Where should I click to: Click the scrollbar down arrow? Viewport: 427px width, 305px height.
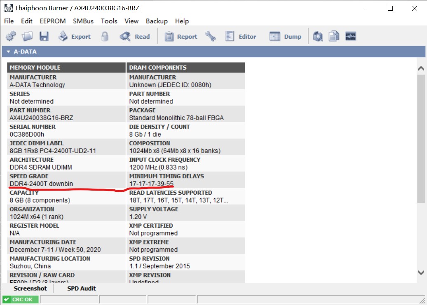(421, 272)
